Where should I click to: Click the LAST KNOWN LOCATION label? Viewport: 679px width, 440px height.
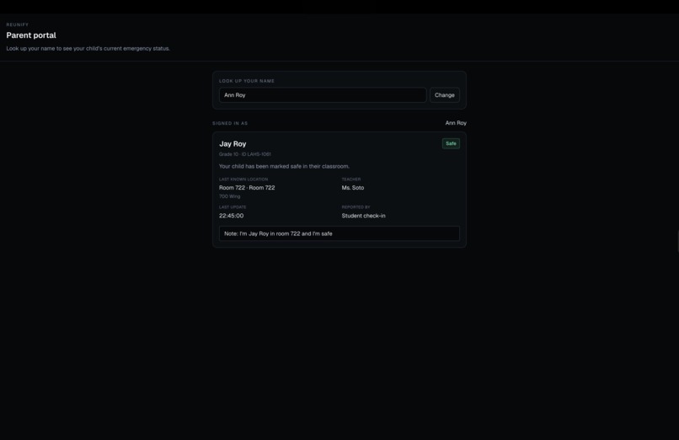pyautogui.click(x=243, y=180)
